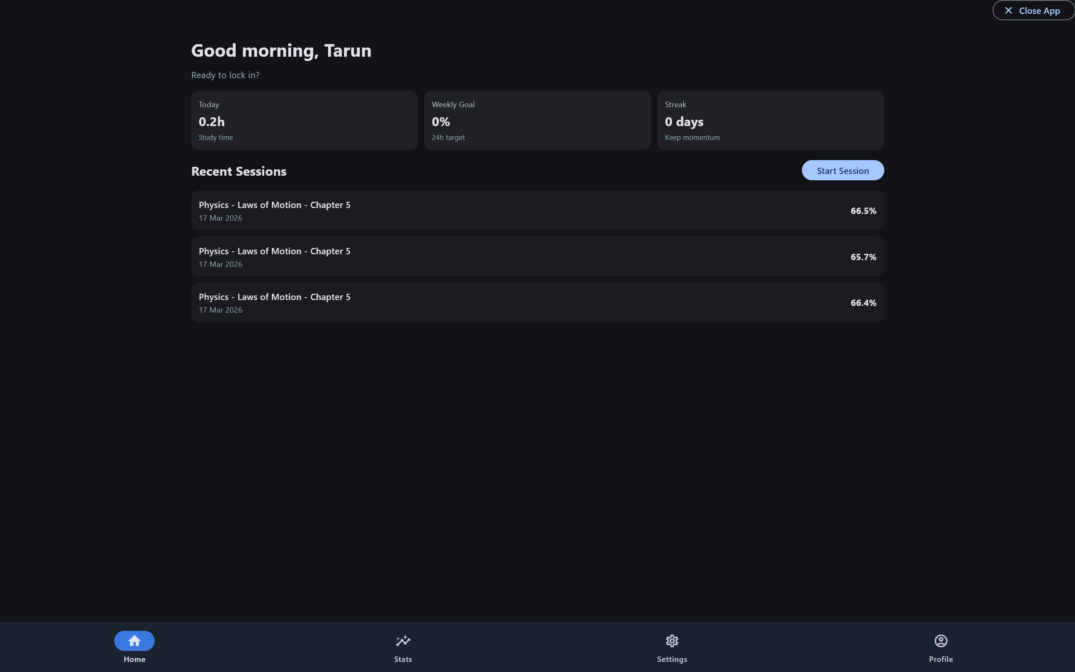Screen dimensions: 1075x672
Task: Switch to the Settings tab label
Action: pos(672,659)
